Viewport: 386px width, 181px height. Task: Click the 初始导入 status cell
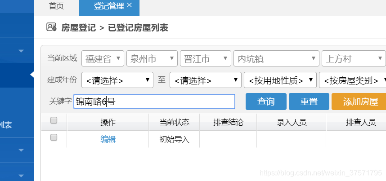coord(174,139)
